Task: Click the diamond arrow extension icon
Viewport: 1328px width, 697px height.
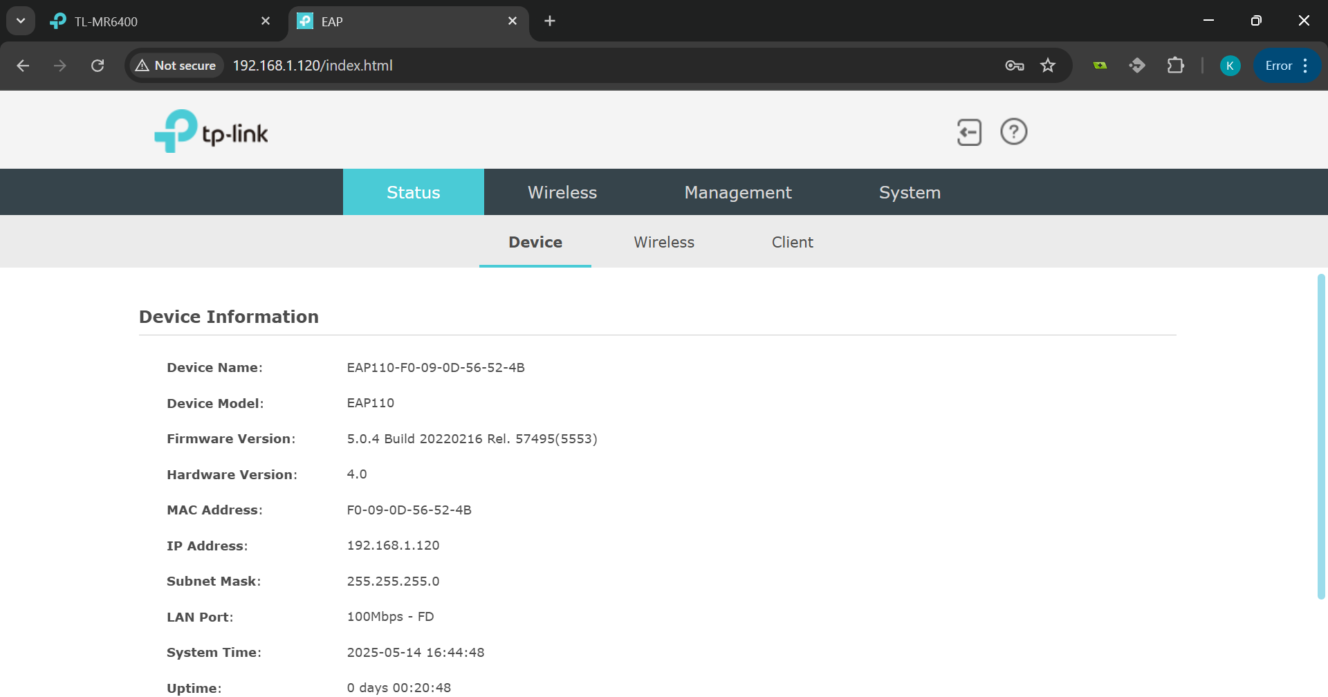Action: pos(1137,66)
